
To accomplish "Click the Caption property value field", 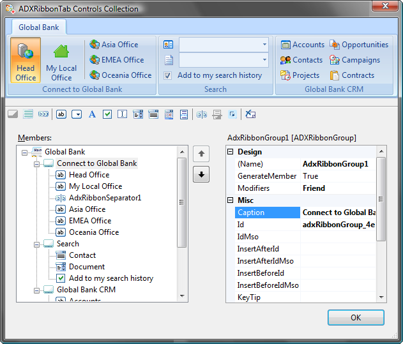I will click(x=337, y=213).
